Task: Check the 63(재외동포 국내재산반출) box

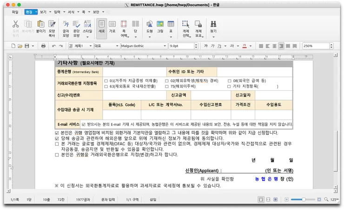Action: (x=106, y=87)
